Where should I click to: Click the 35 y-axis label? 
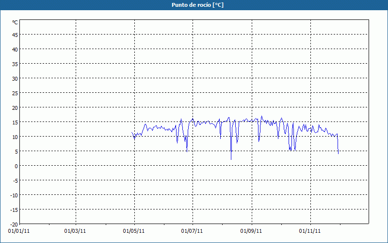tap(15, 64)
